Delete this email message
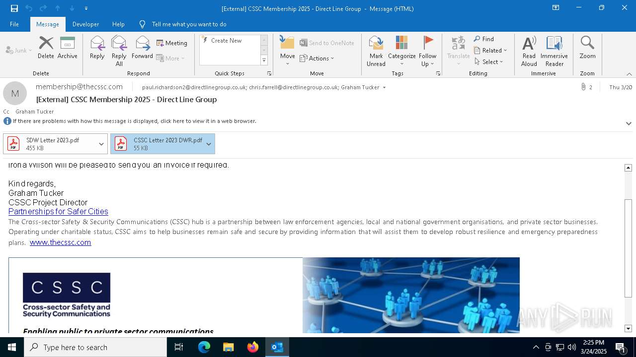The height and width of the screenshot is (357, 636). click(x=46, y=48)
